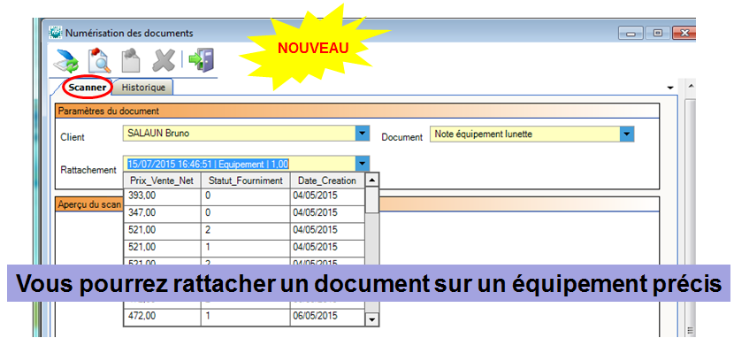Screen dimensions: 734x338
Task: Open the Document type dropdown arrow
Action: click(627, 134)
